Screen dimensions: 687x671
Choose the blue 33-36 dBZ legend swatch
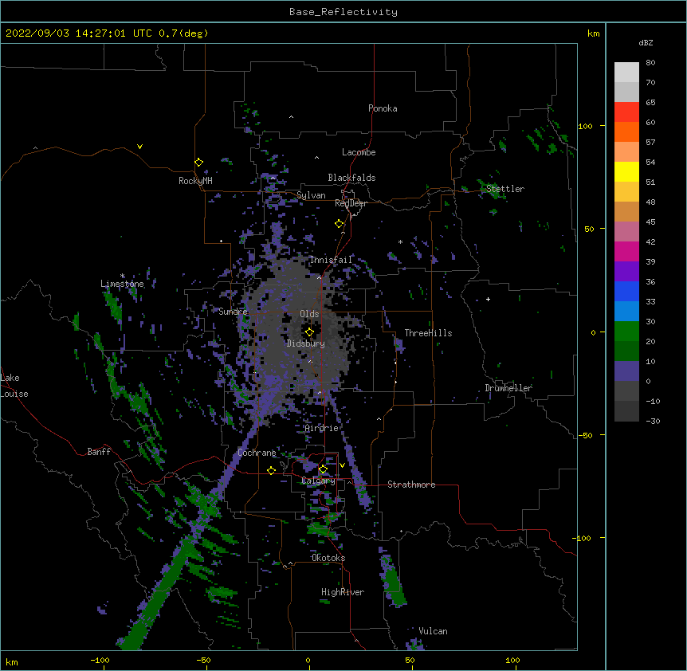[x=626, y=291]
